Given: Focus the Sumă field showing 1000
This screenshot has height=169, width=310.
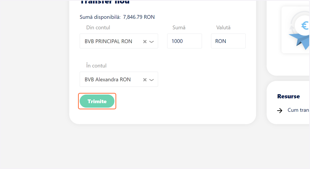Looking at the screenshot, I should [x=184, y=41].
